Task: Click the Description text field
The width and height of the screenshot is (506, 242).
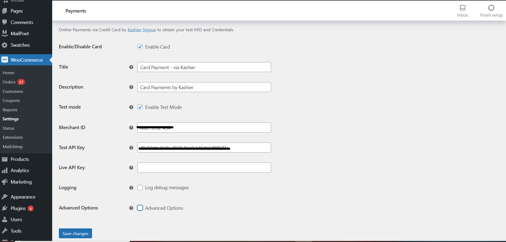Action: pyautogui.click(x=204, y=87)
